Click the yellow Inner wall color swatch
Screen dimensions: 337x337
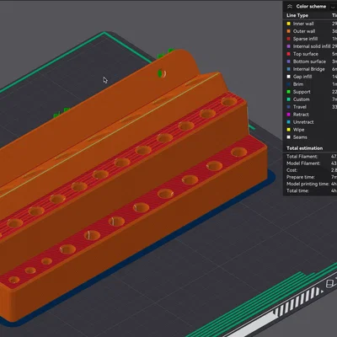(288, 24)
